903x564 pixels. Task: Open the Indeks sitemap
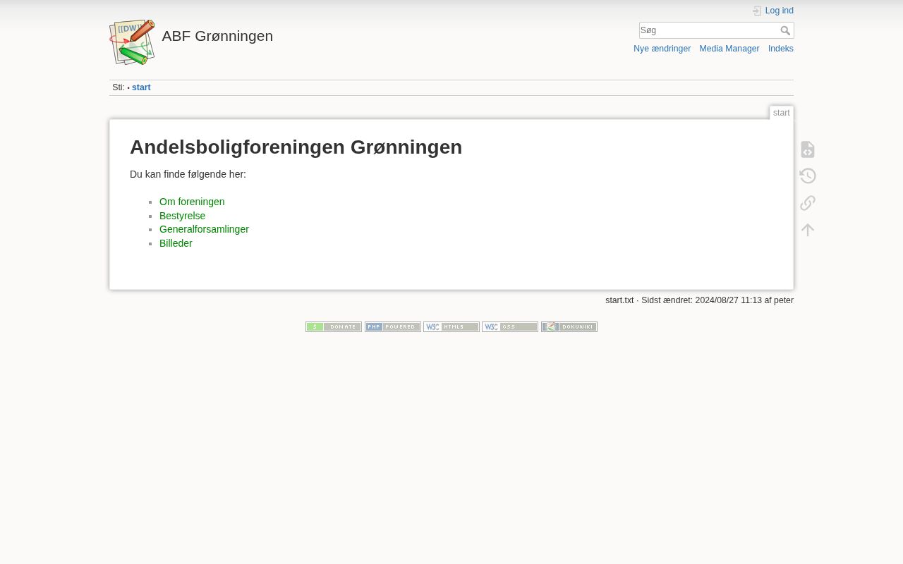pyautogui.click(x=780, y=49)
